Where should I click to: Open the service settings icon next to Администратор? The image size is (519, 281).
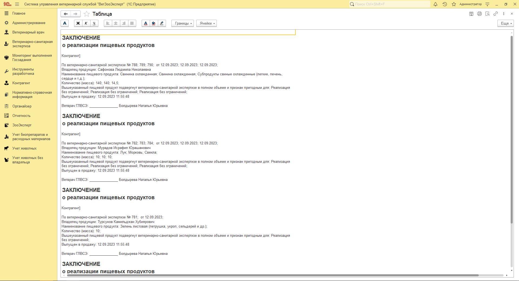[x=487, y=4]
